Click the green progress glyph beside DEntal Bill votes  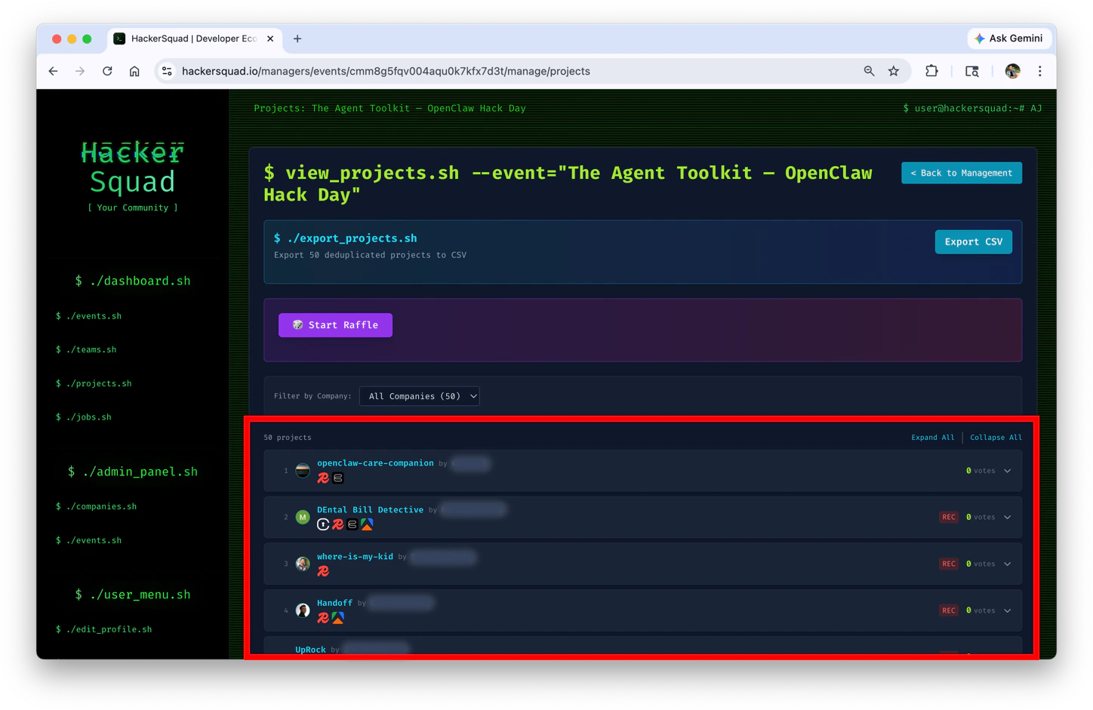tap(968, 517)
